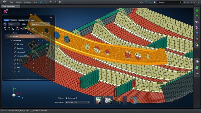Toggle visibility checkmark for Gussets
This screenshot has height=113, width=201.
coord(33,48)
